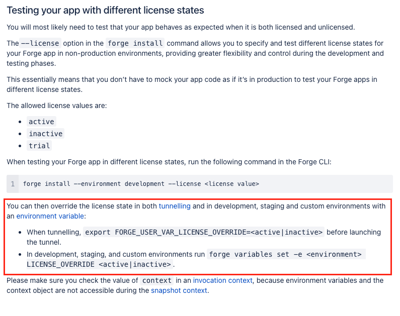Open the tunnelling link
Viewport: 400px width, 316px height.
175,206
